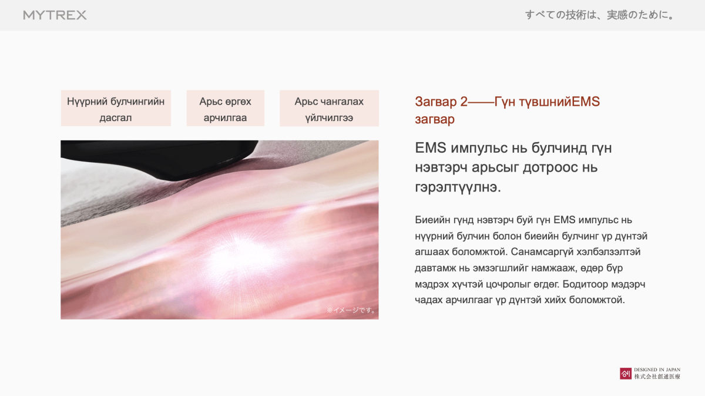
Task: Click the ※イメージです。 image caption
Action: tap(351, 310)
